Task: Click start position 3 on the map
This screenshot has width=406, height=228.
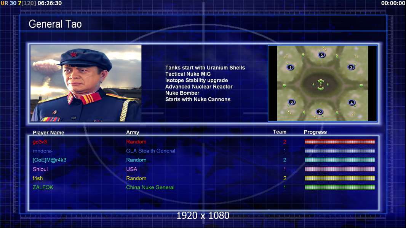Action: [351, 67]
